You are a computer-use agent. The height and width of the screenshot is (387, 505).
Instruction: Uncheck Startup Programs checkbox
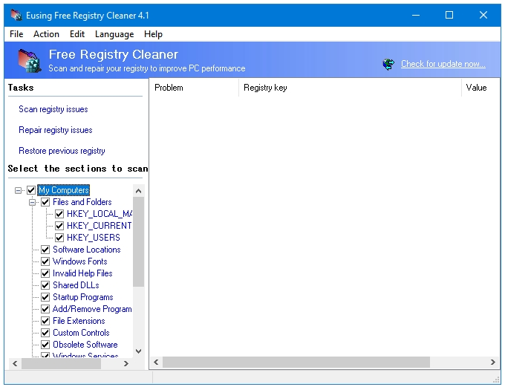click(45, 297)
